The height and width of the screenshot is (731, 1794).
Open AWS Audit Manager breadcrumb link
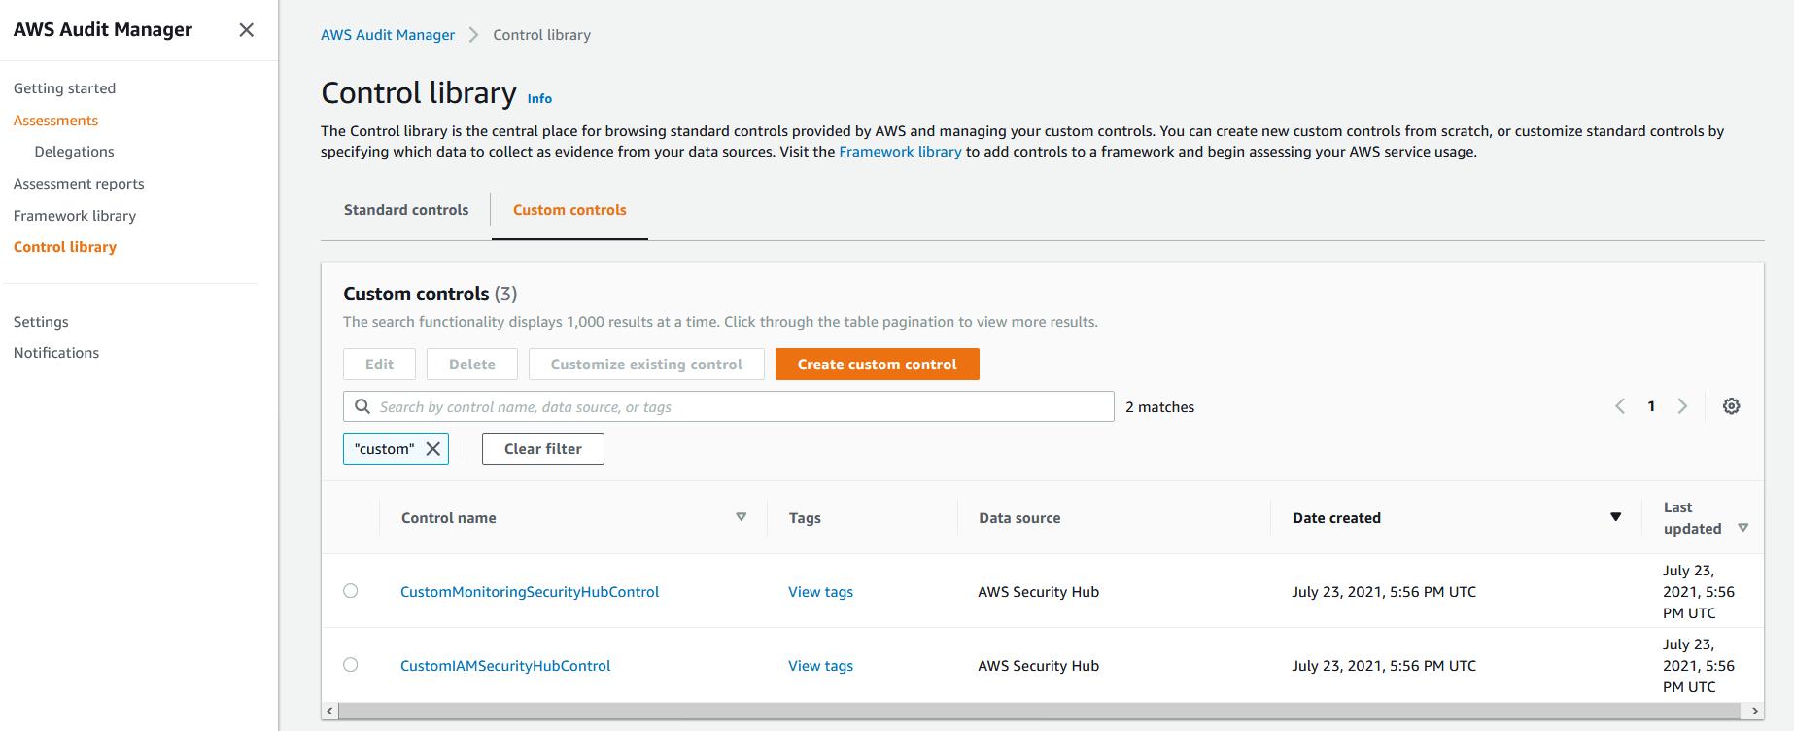tap(388, 35)
